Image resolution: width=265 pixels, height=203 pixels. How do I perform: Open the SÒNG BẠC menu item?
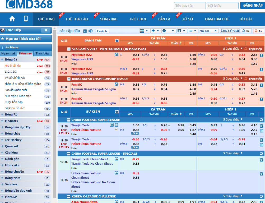tap(109, 19)
